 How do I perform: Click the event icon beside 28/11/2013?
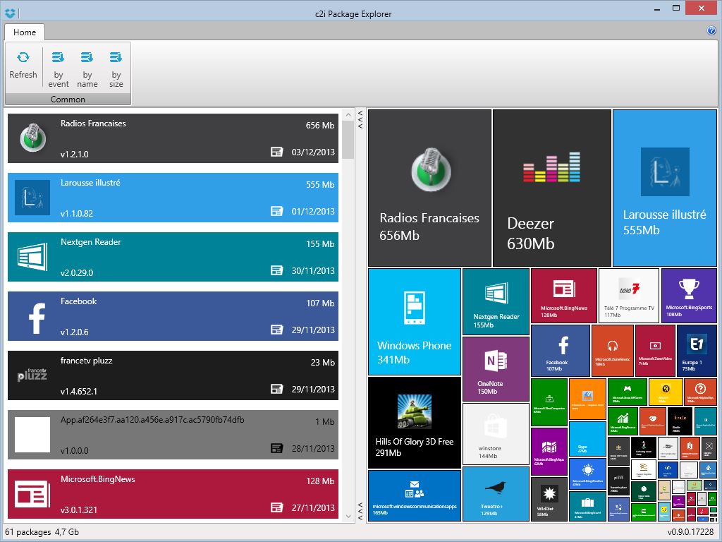tap(276, 448)
